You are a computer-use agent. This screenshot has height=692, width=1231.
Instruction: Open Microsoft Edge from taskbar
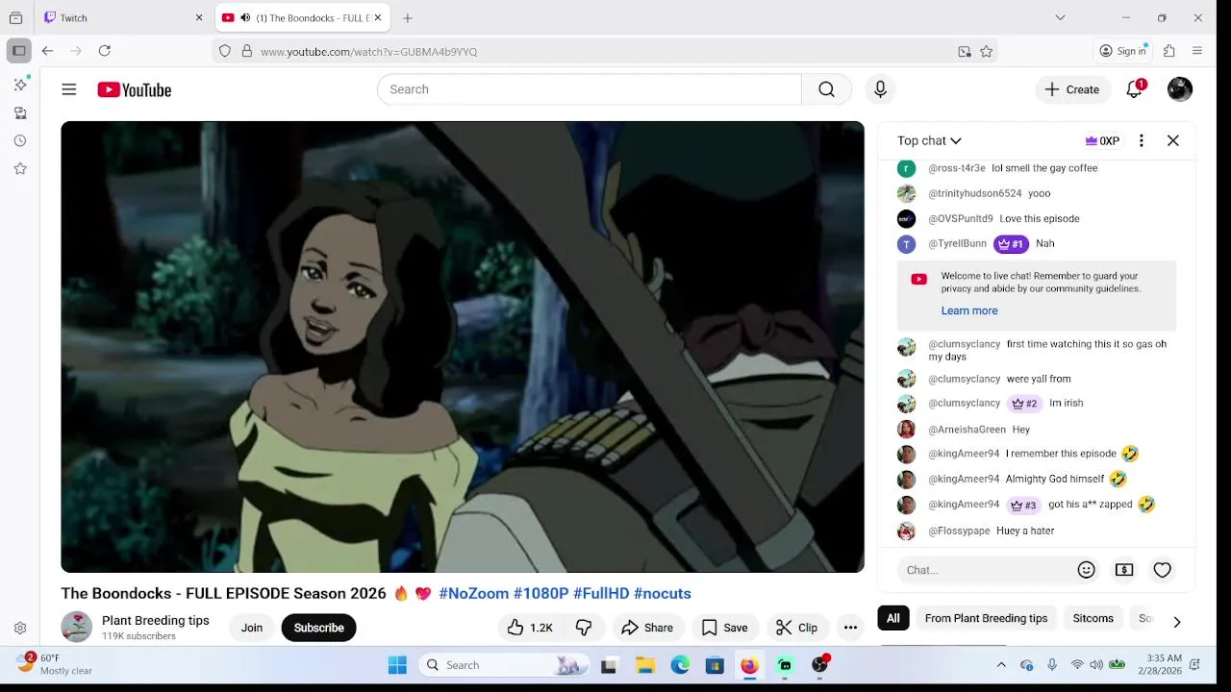tap(680, 665)
